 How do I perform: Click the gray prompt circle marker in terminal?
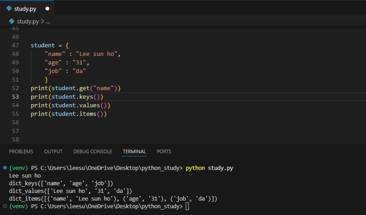(5, 206)
